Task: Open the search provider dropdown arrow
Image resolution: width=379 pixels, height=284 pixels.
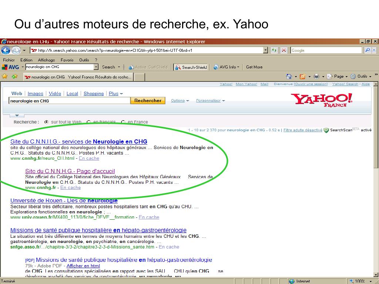Action: (x=374, y=50)
